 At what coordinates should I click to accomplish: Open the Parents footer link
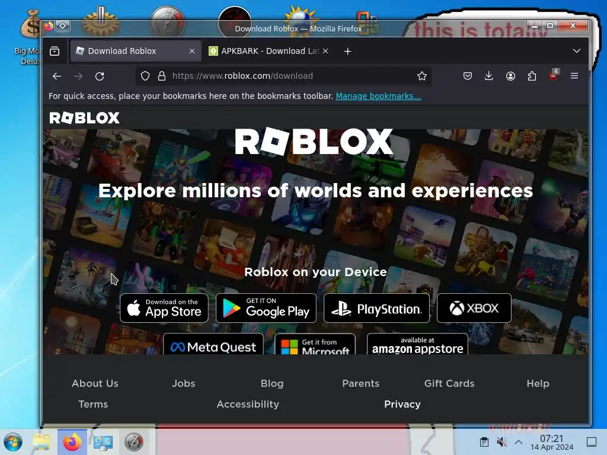click(x=361, y=383)
